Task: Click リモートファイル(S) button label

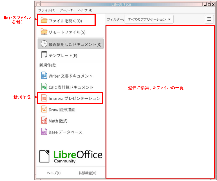Action: click(67, 32)
